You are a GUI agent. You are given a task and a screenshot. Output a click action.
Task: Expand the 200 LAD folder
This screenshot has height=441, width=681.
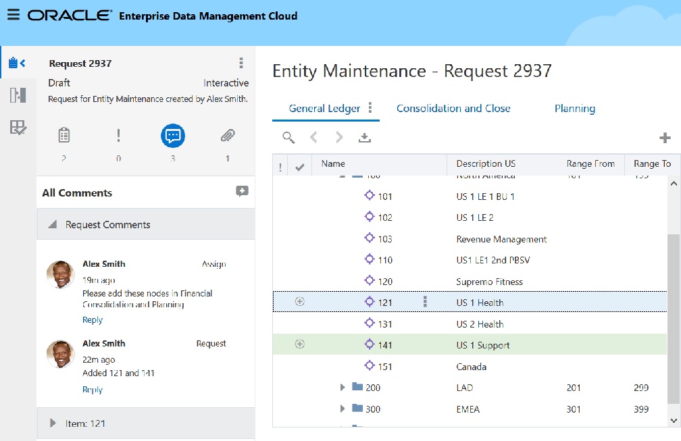(x=343, y=387)
